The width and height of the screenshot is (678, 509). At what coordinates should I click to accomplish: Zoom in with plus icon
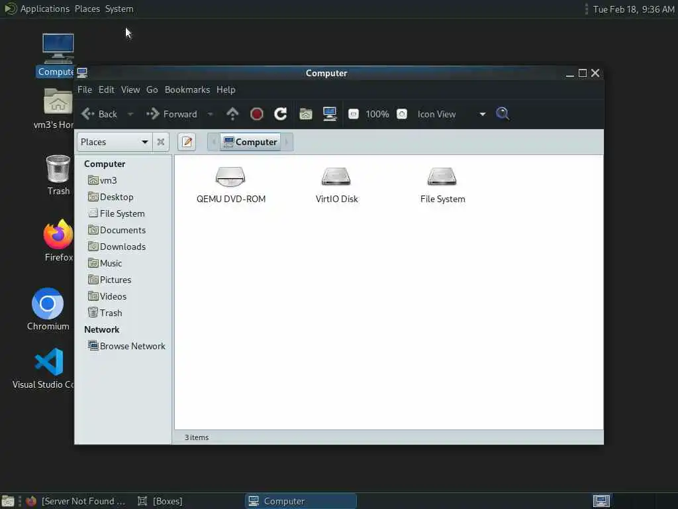402,114
